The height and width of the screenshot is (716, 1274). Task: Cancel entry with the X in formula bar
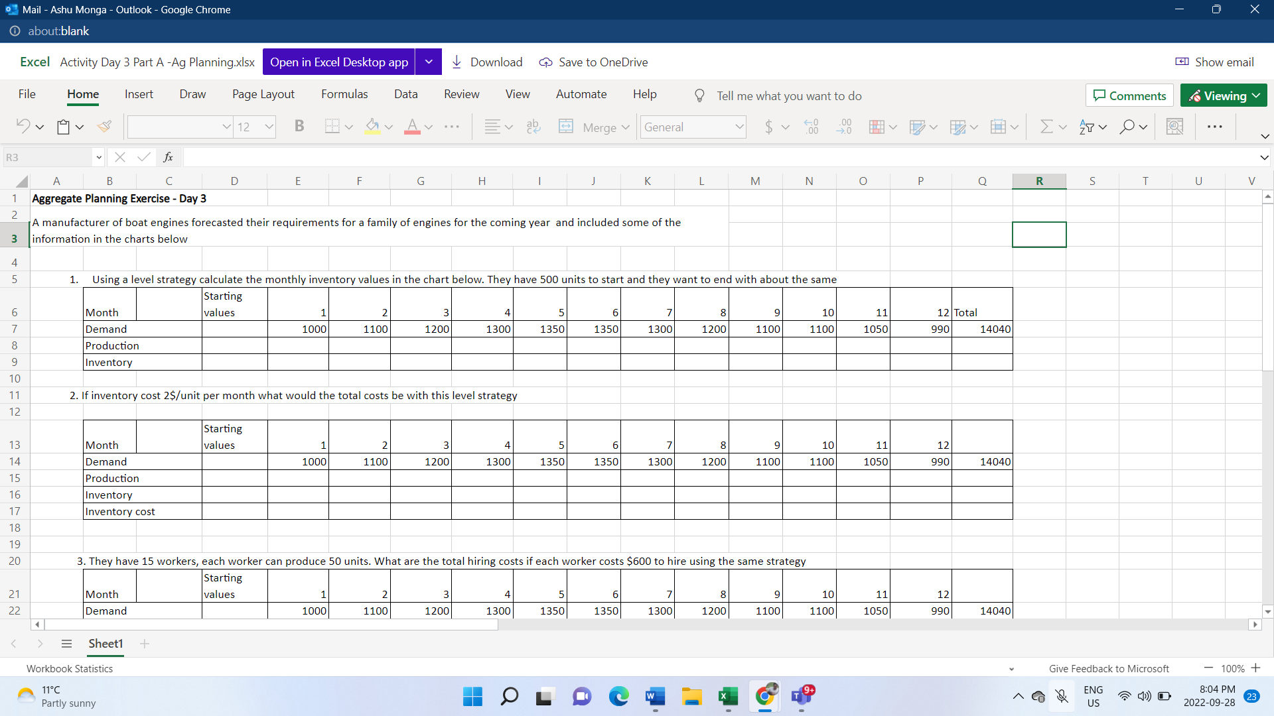coord(119,157)
